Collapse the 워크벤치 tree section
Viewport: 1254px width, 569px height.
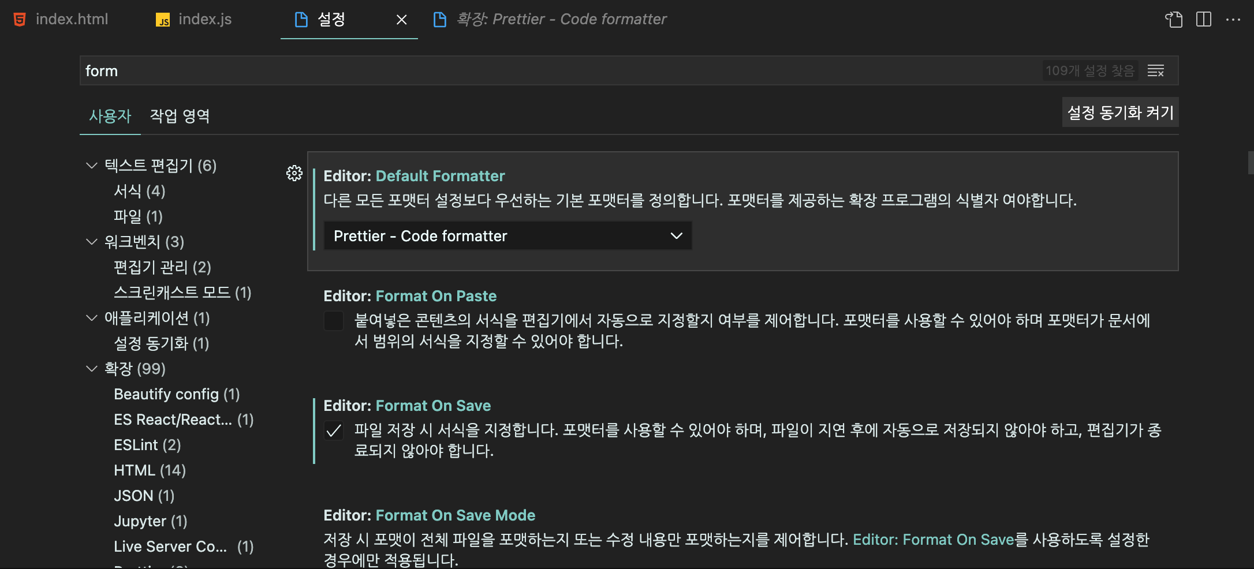point(91,242)
